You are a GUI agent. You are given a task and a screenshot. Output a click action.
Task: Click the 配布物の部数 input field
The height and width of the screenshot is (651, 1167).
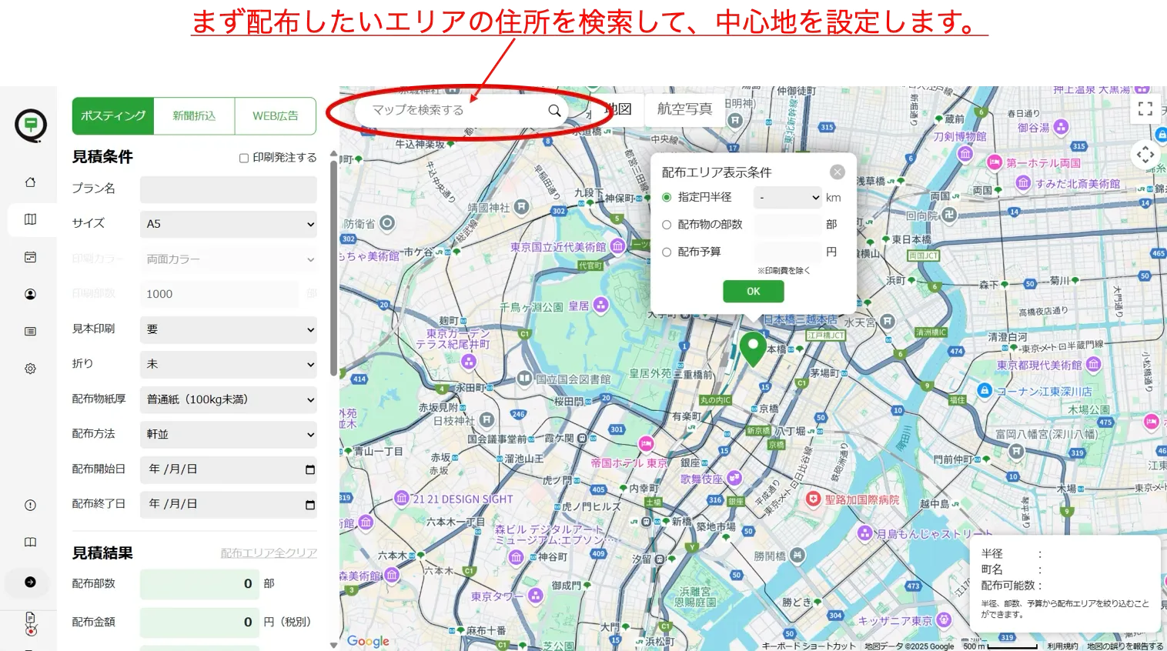[788, 225]
